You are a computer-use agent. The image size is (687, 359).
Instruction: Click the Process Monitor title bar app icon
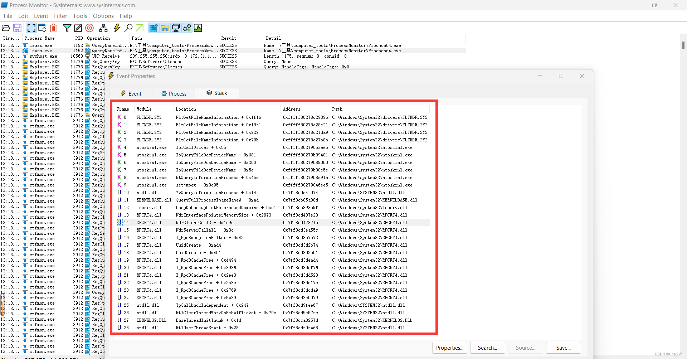pyautogui.click(x=4, y=5)
